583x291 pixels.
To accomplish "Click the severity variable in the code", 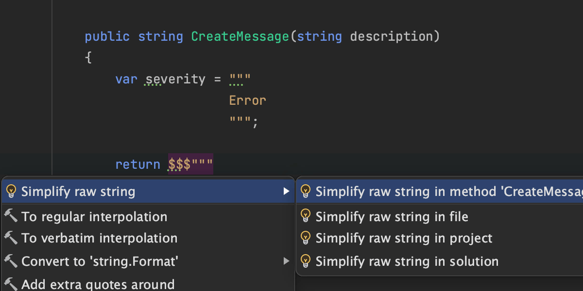I will (x=175, y=79).
